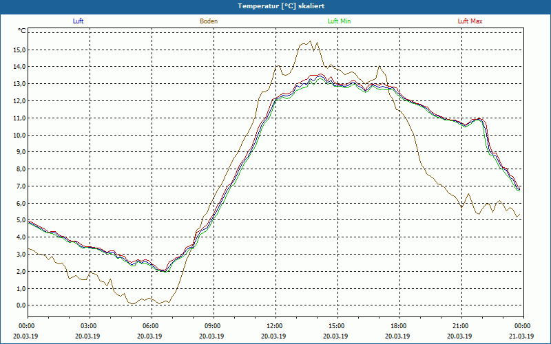Click the 10,0 y-axis value
The height and width of the screenshot is (344, 551).
(19, 135)
